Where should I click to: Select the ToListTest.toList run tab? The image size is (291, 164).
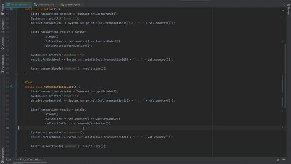click(30, 159)
